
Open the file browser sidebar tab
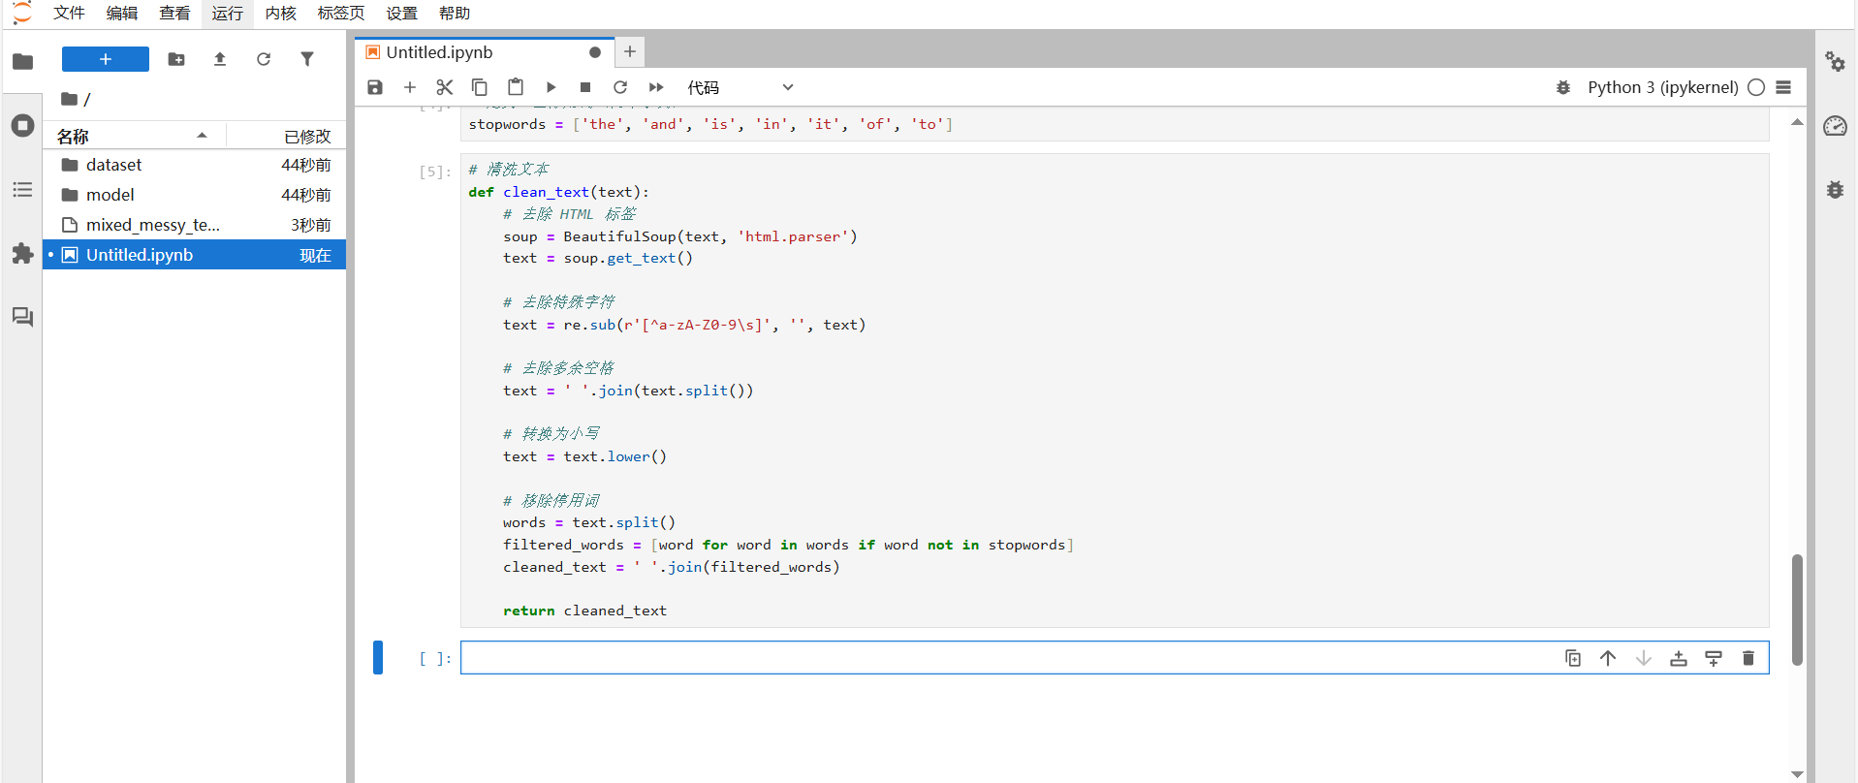(x=22, y=62)
